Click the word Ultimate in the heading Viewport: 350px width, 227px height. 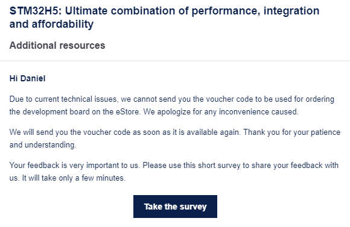point(86,11)
